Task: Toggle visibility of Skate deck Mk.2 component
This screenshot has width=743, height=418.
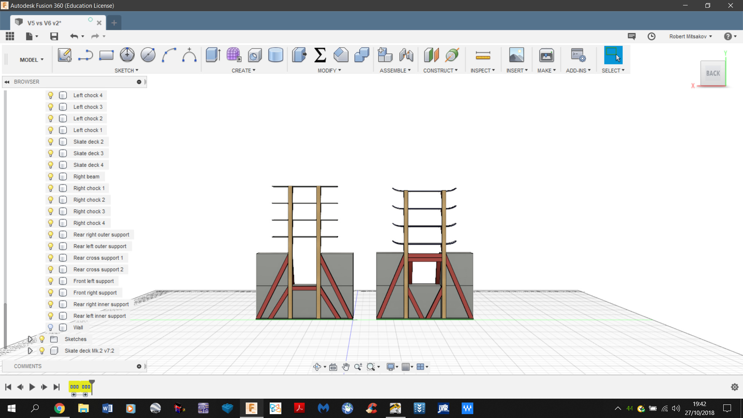Action: [42, 351]
